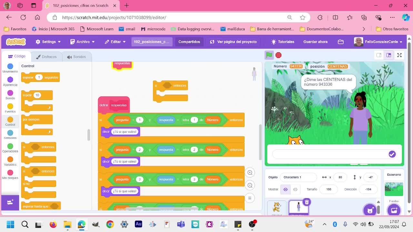The image size is (413, 232).
Task: Click the 'esperar hasta que' block
Action: click(x=41, y=206)
